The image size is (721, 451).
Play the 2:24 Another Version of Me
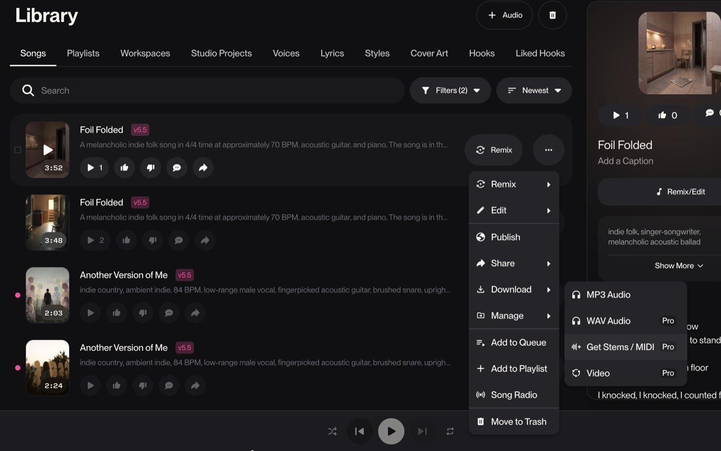[x=91, y=385]
